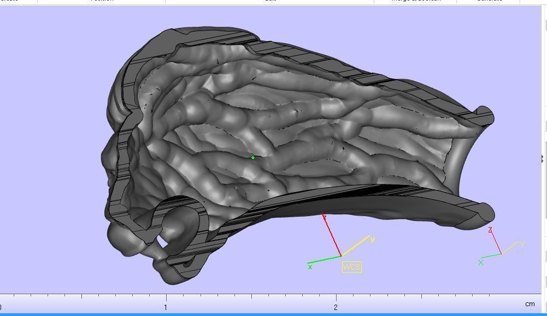Select the green point marker on the model
Screen dimensions: 547x316
click(x=253, y=158)
